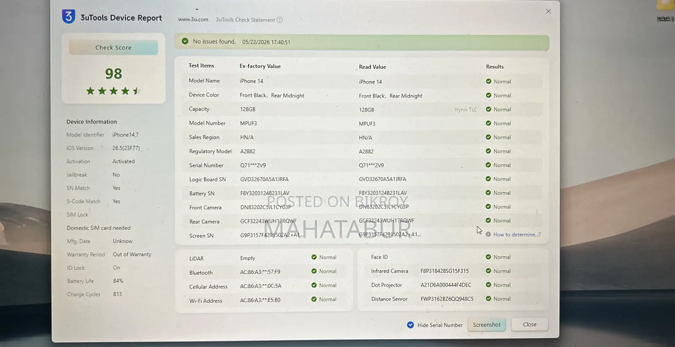
Task: Select the Face ID result check icon
Action: [488, 257]
